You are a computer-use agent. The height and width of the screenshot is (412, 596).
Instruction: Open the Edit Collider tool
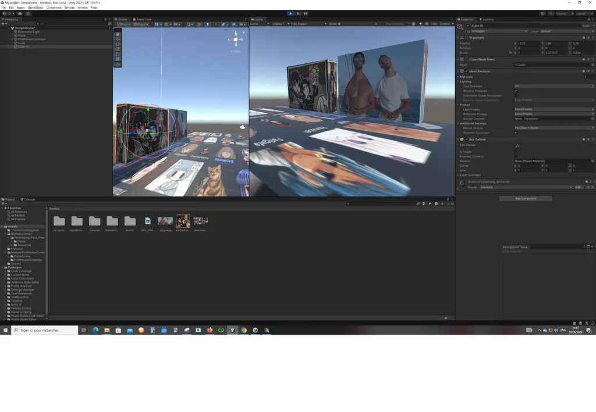tap(517, 146)
